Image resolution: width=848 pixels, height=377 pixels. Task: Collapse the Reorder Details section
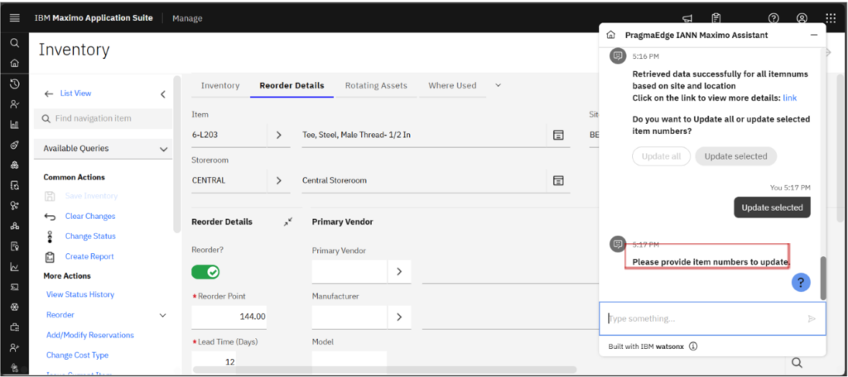tap(287, 222)
